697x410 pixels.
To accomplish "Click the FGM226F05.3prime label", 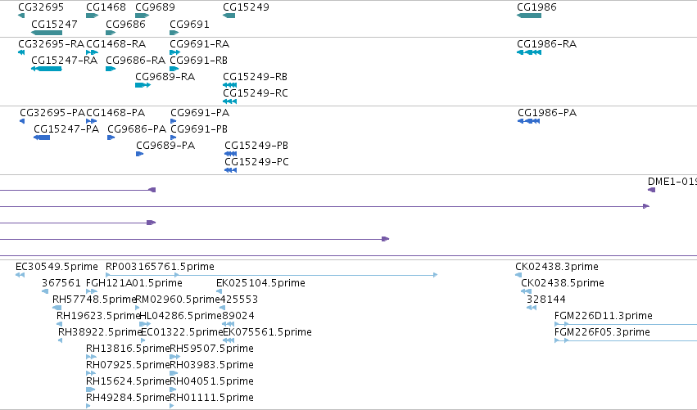I will coord(602,332).
